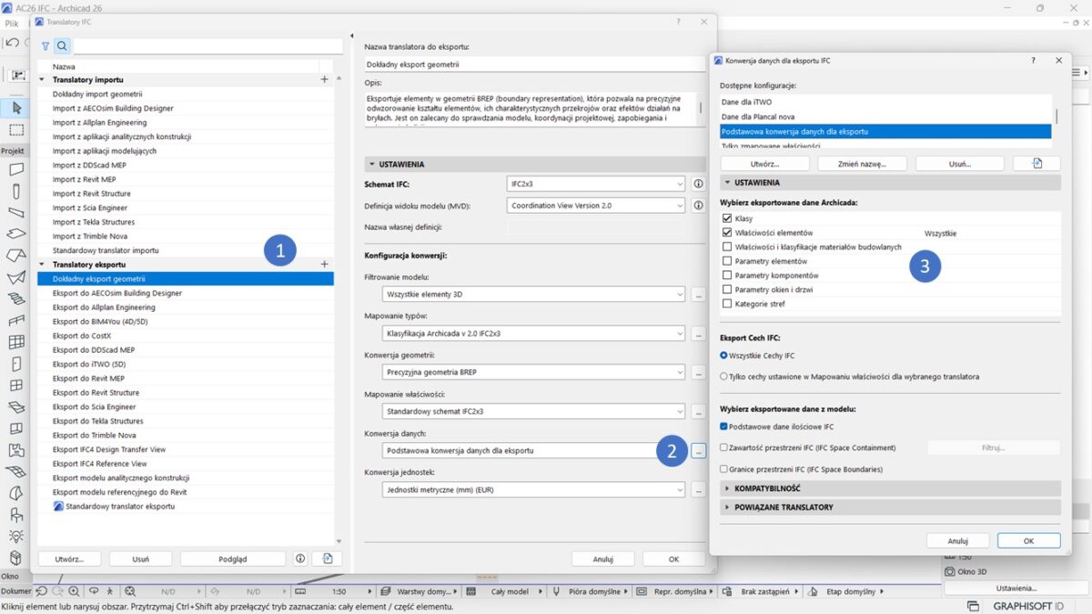
Task: Select the Door tool in the toolbox
Action: [16, 364]
